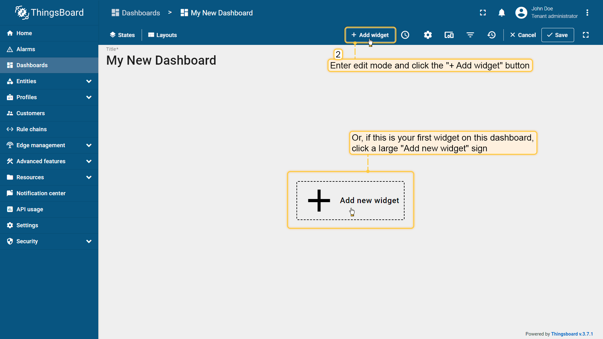Click the Export/image icon in toolbar
This screenshot has width=603, height=339.
[x=449, y=35]
